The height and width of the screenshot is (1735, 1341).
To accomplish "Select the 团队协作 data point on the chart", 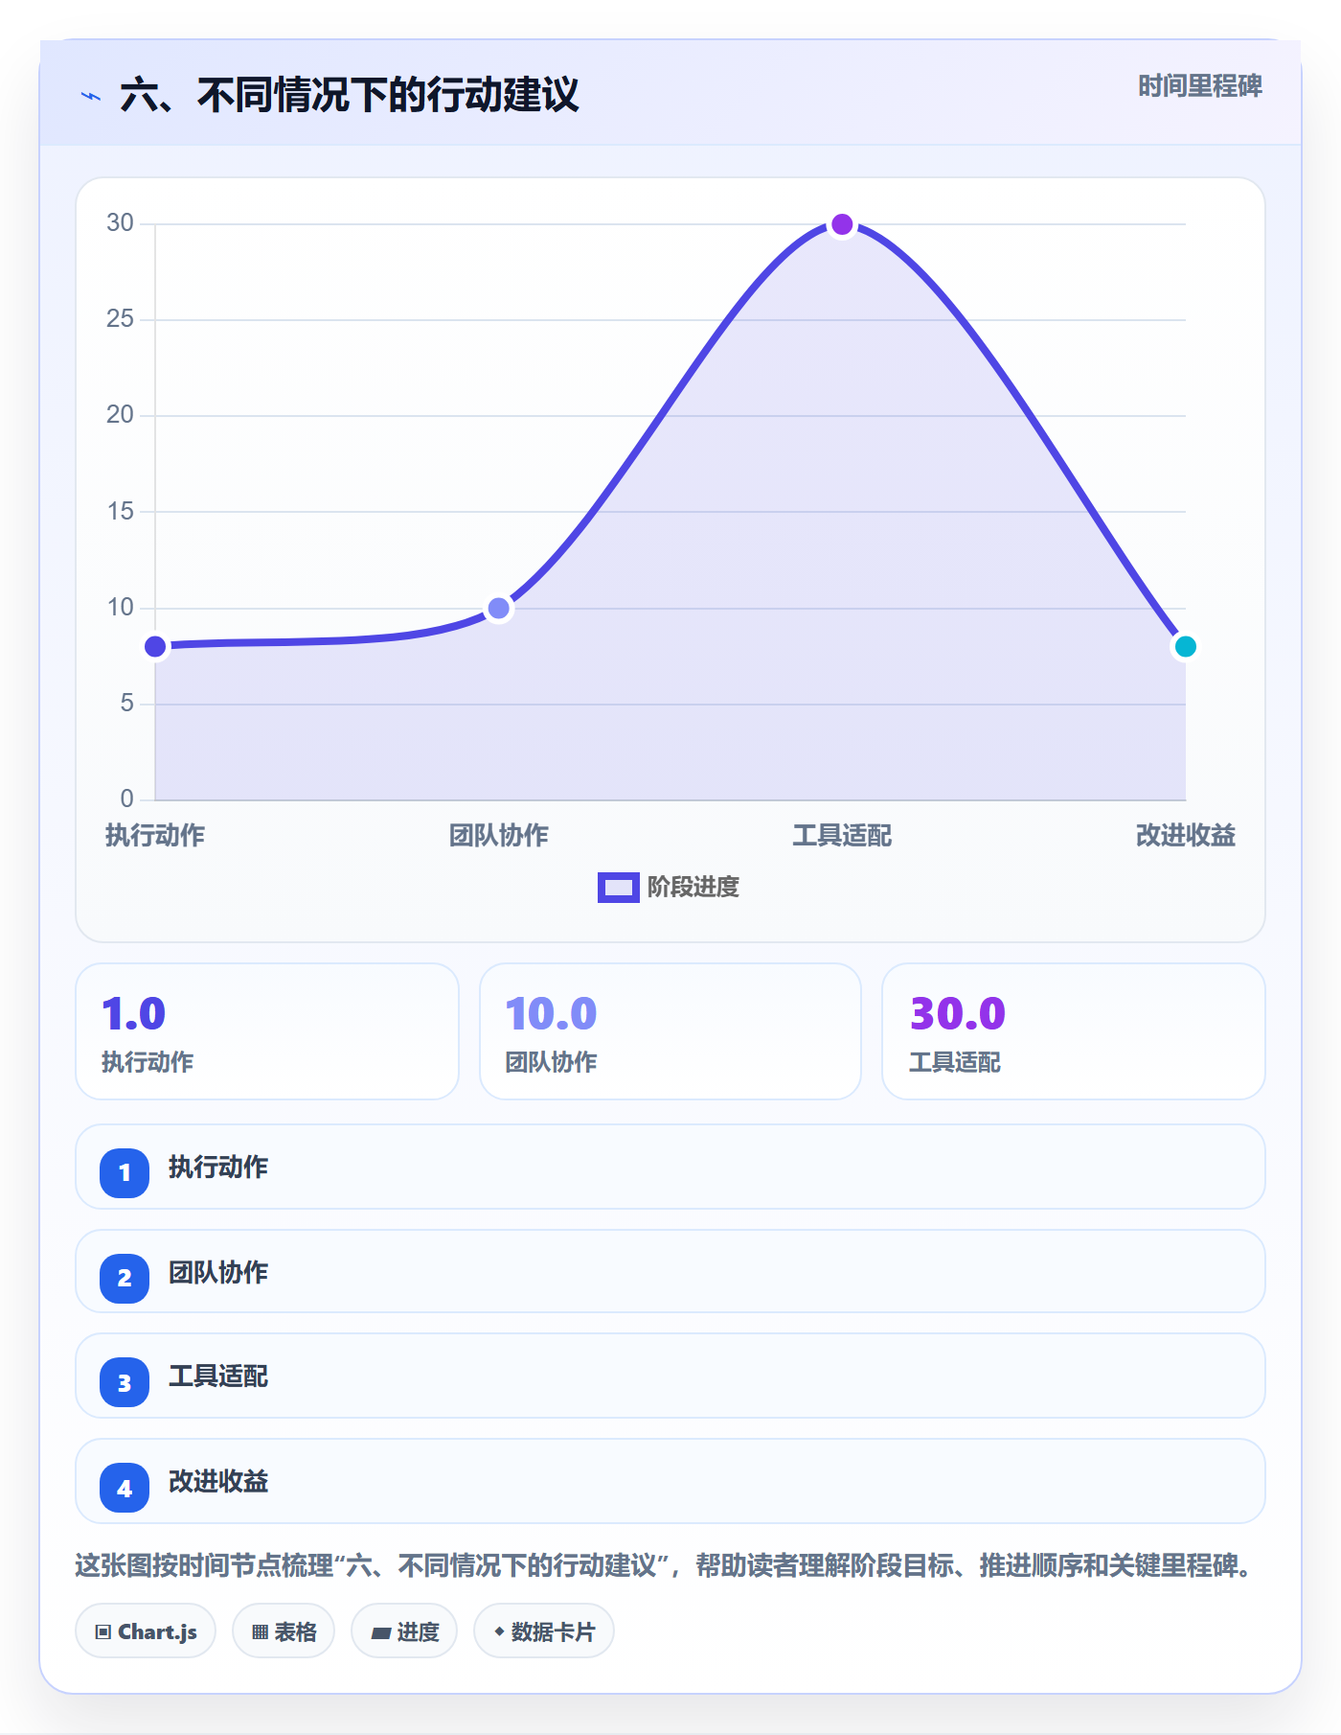I will click(x=499, y=609).
